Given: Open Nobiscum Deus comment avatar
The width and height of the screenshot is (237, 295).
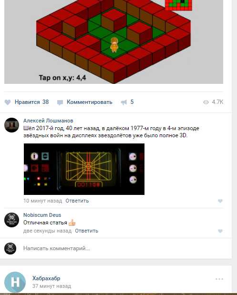Looking at the screenshot, I should point(11,220).
